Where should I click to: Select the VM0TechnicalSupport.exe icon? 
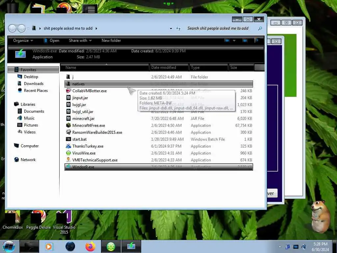[68, 160]
